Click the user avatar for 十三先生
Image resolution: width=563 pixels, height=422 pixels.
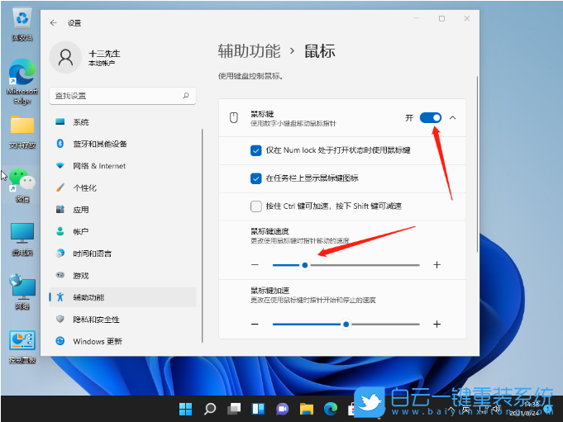point(65,57)
